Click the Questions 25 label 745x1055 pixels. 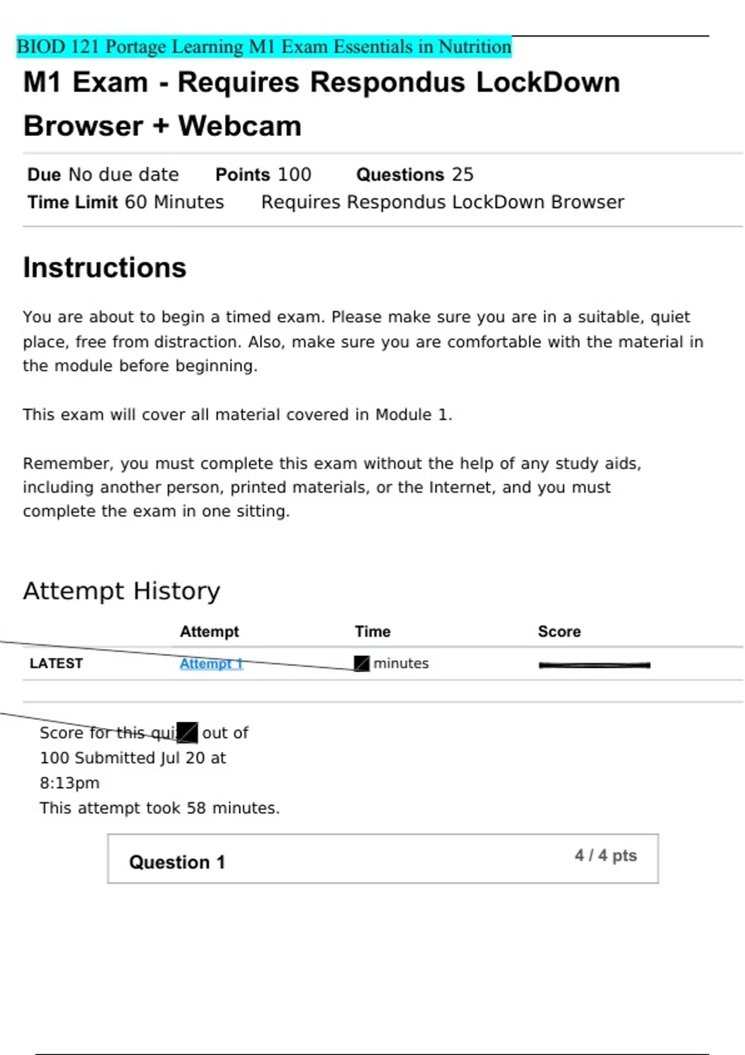414,174
